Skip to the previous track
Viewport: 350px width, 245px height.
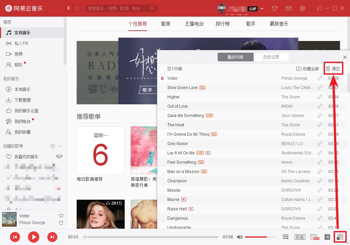click(x=15, y=237)
